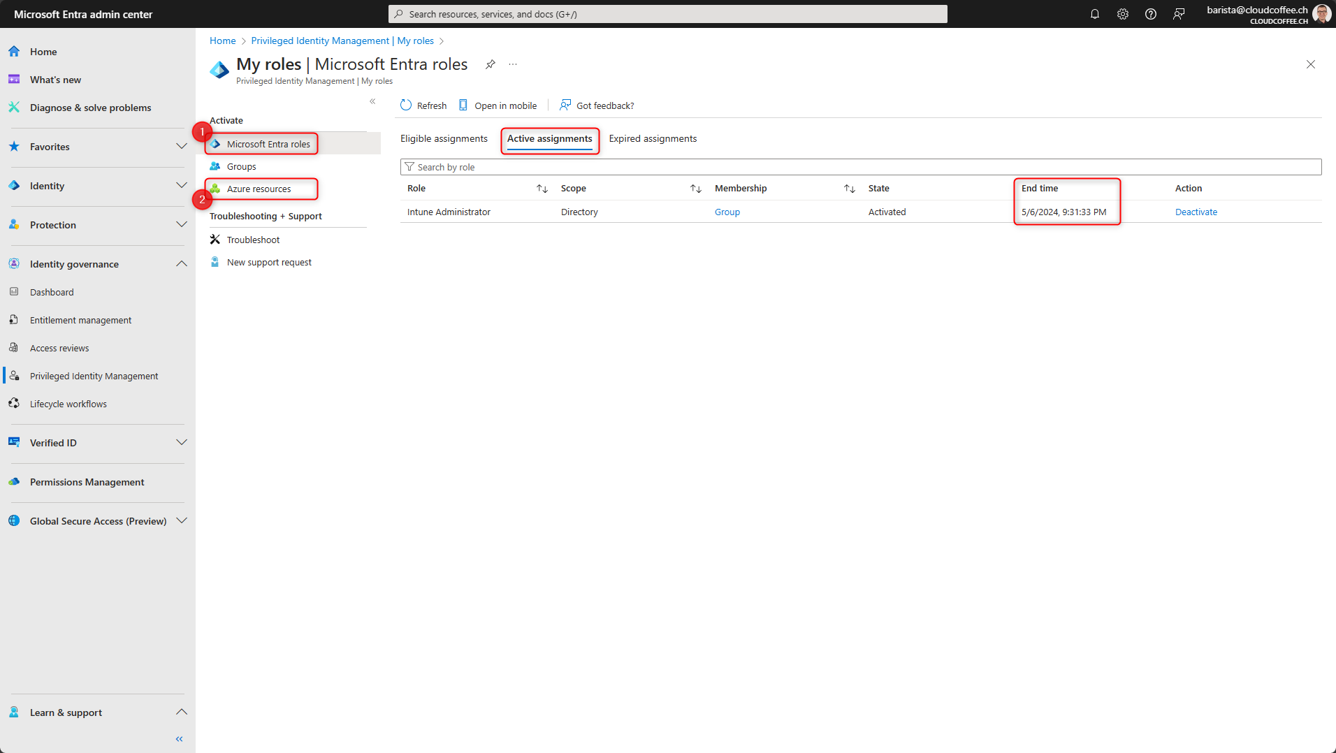
Task: Open the user account avatar
Action: pos(1321,14)
